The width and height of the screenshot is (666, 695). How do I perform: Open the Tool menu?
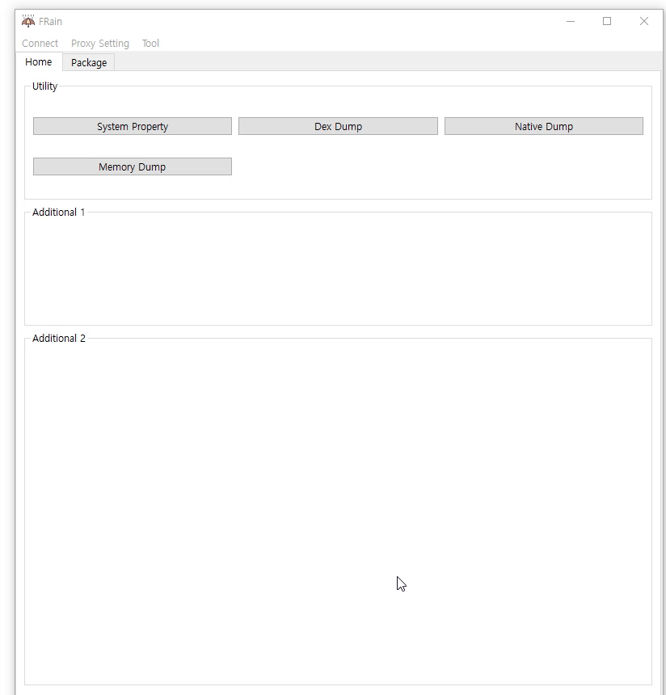point(150,44)
